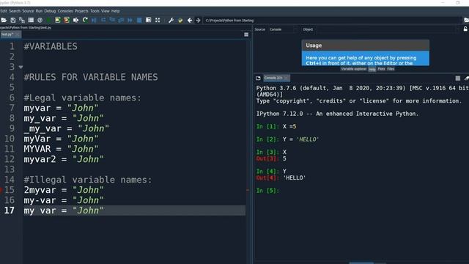The height and width of the screenshot is (264, 469).
Task: Switch to the Plots tab
Action: tap(381, 69)
